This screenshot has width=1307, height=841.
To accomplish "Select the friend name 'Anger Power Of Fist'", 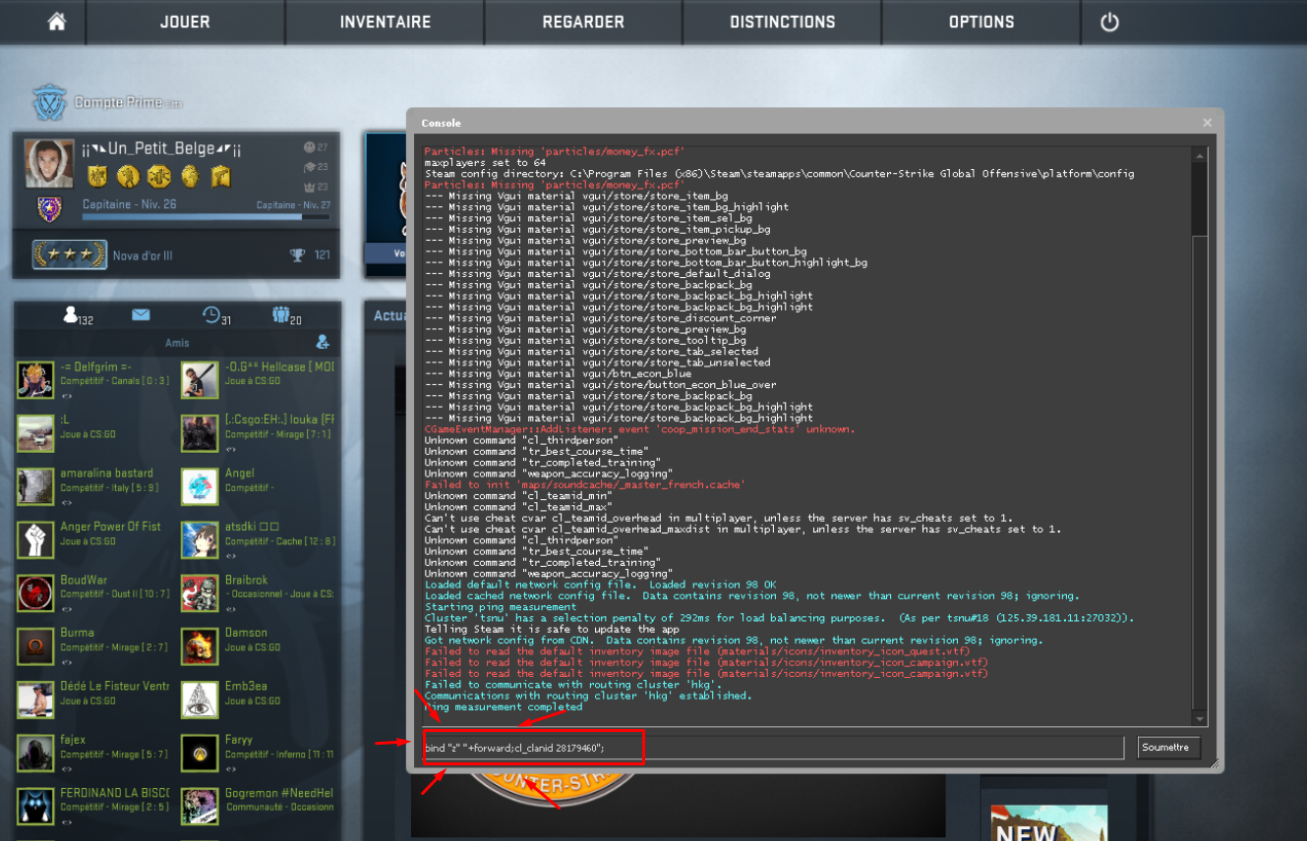I will pyautogui.click(x=110, y=527).
